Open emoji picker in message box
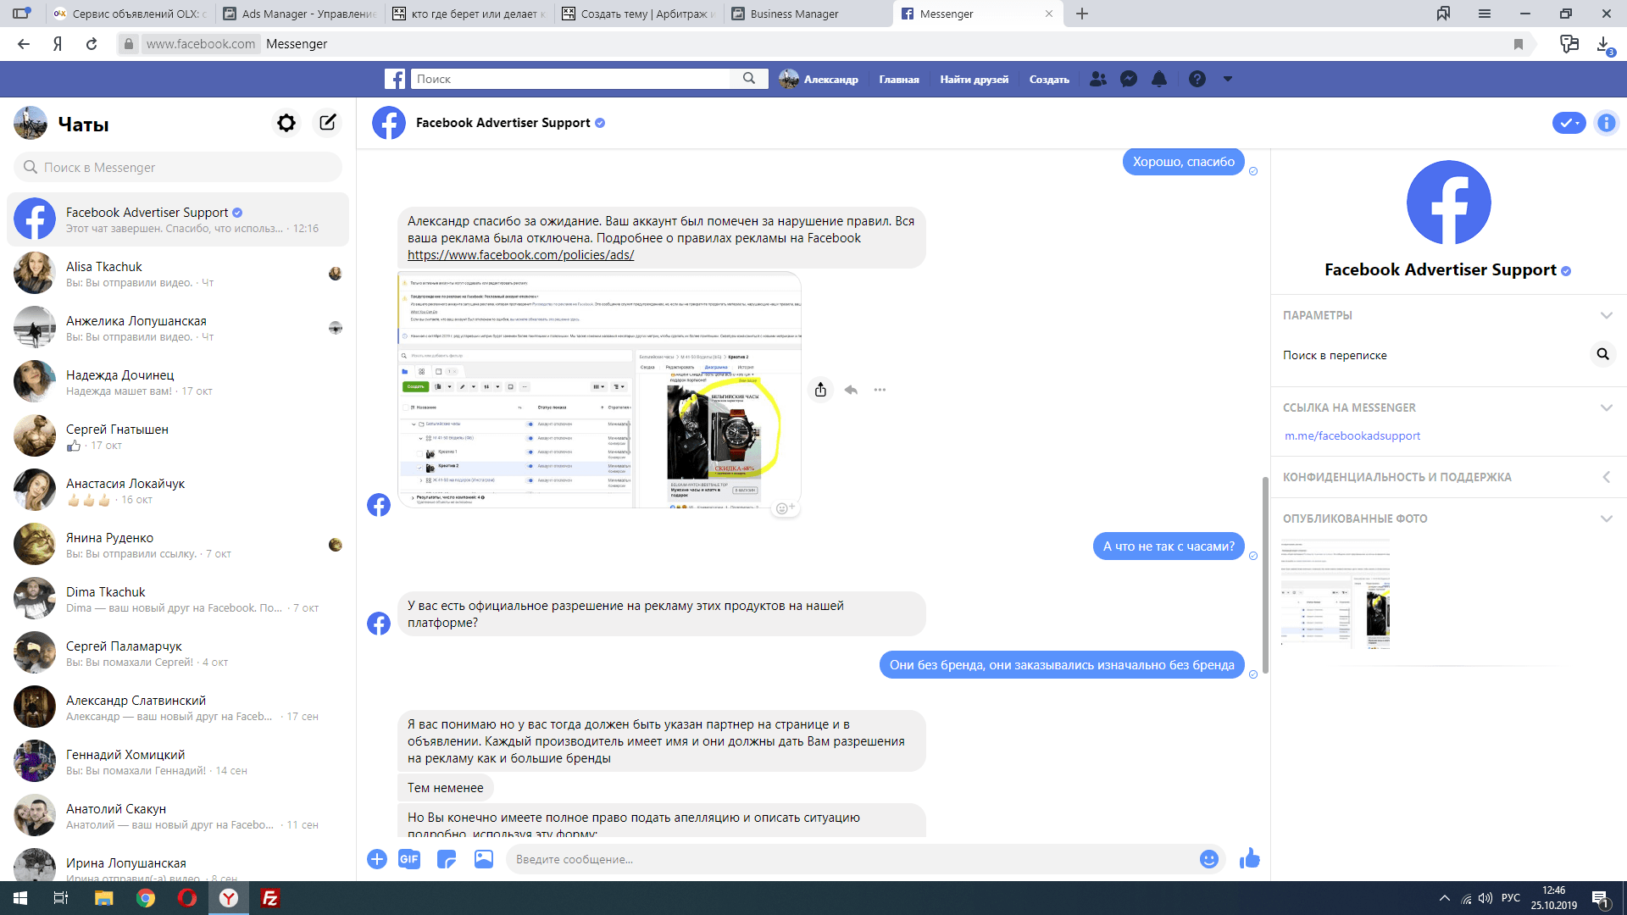Image resolution: width=1627 pixels, height=915 pixels. coord(1209,859)
